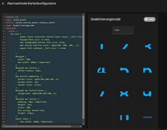Click the editor vertical scrollbar up arrow
Screen dimensions: 167x130
click(83, 15)
